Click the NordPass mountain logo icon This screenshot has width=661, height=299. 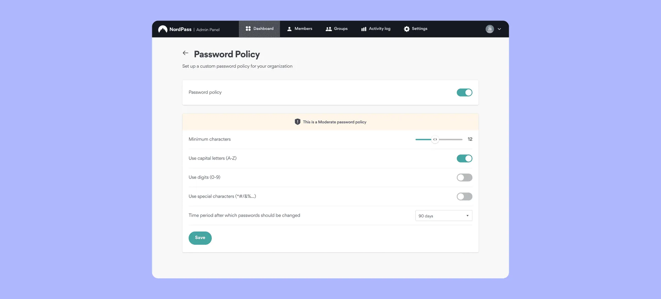click(x=163, y=29)
